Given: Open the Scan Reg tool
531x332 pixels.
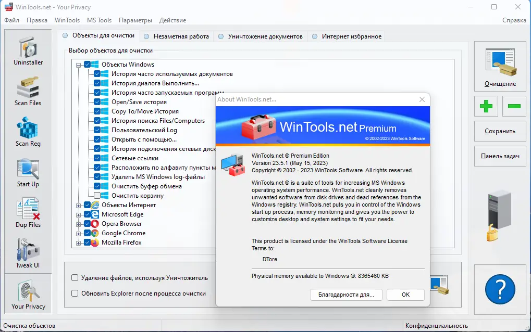Looking at the screenshot, I should pos(28,132).
